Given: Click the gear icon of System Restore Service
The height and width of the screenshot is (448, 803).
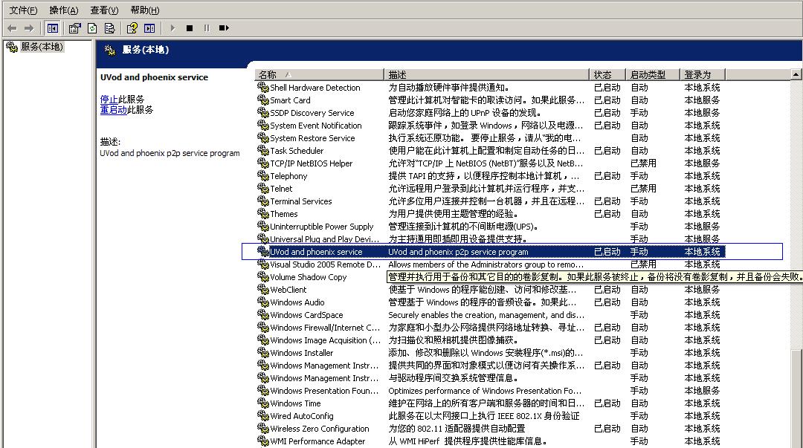Looking at the screenshot, I should 262,138.
